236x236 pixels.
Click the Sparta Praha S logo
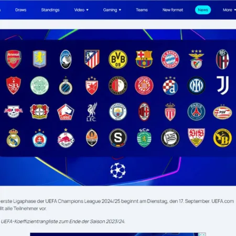click(x=118, y=138)
